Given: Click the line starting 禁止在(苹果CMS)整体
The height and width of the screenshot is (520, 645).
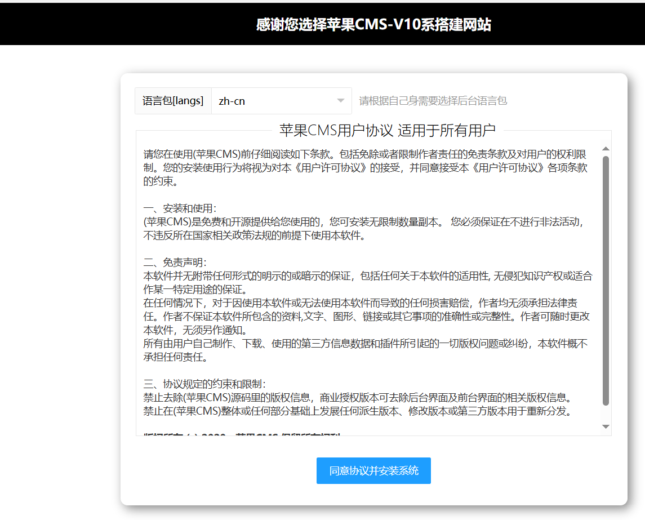Looking at the screenshot, I should 358,411.
